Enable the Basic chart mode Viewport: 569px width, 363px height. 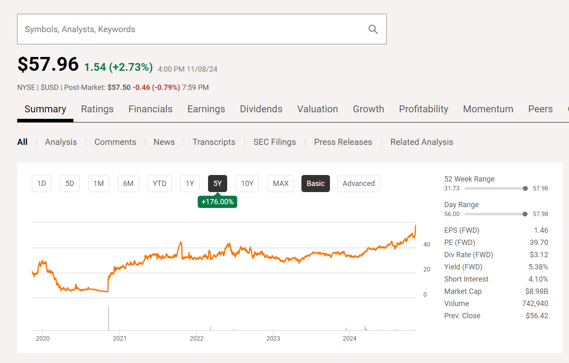tap(315, 184)
